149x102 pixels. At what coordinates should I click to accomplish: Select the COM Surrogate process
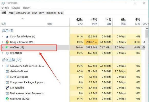point(73,77)
